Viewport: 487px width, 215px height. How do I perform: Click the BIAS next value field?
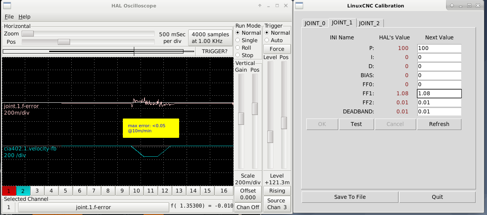click(x=439, y=75)
